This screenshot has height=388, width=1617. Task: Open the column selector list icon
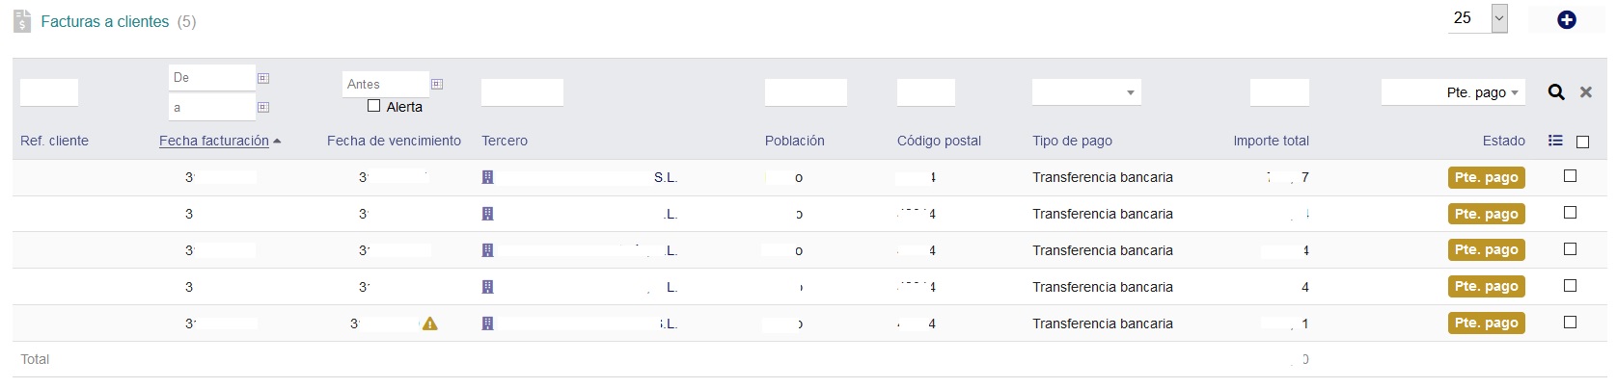(x=1555, y=141)
